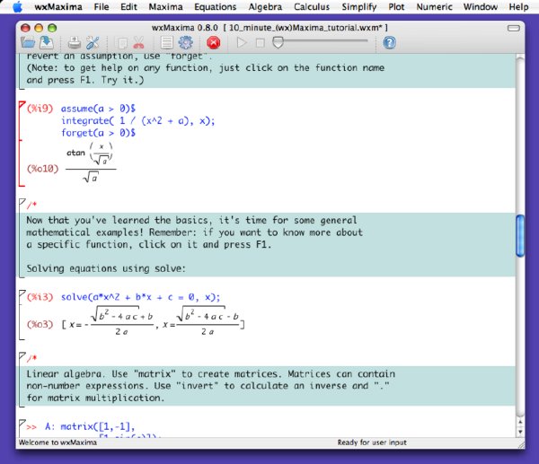Collapse the %i3 solve cell bracket triangle
The image size is (539, 464).
(22, 293)
